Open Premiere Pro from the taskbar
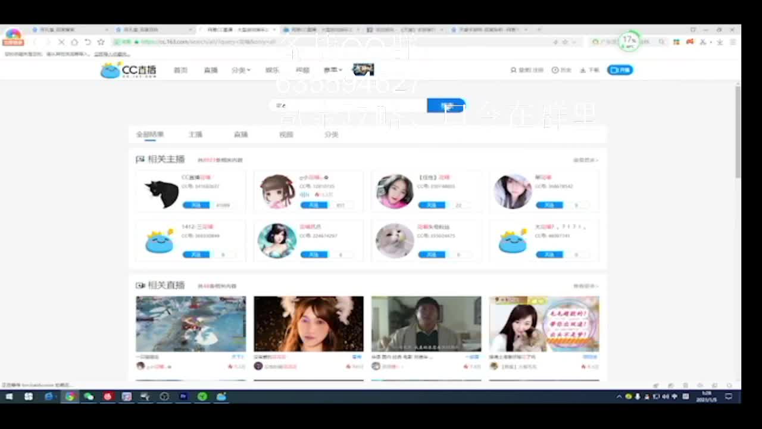 [183, 396]
